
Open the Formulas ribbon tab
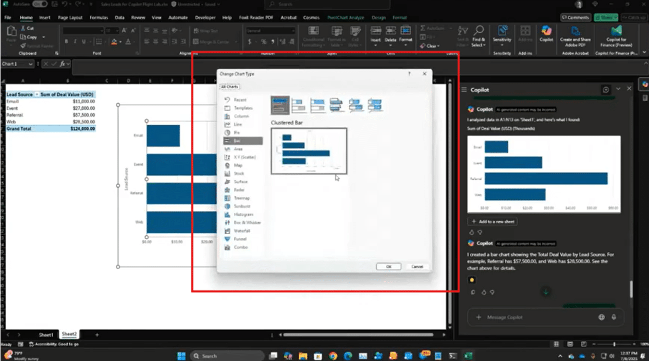99,17
